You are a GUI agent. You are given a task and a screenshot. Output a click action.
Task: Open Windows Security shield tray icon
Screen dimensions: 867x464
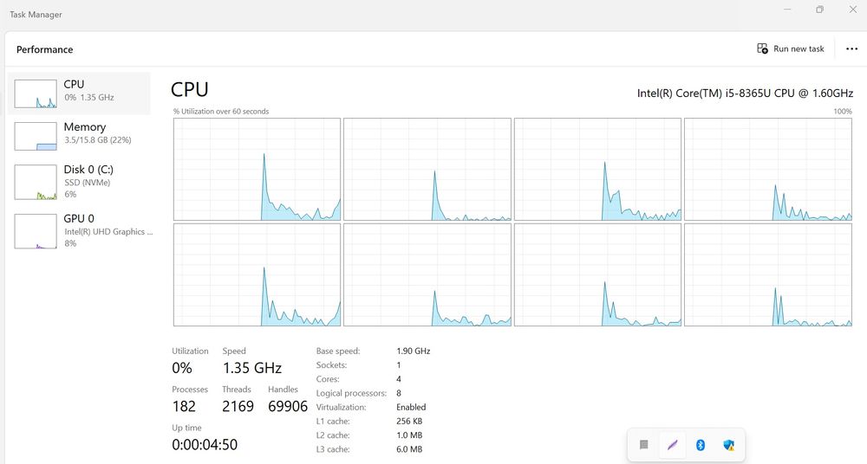[729, 445]
